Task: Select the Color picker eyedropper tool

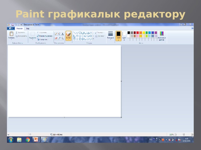Action: [x=59, y=38]
